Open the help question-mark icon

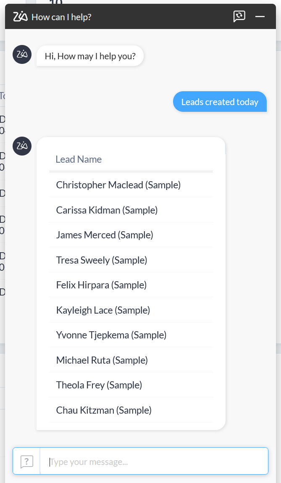[26, 461]
